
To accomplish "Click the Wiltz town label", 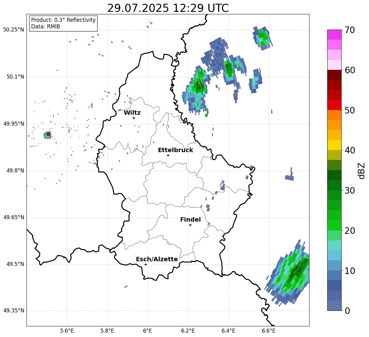I will click(x=132, y=113).
